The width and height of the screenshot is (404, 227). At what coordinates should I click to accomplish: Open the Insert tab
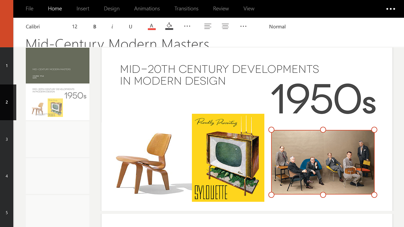tap(83, 9)
